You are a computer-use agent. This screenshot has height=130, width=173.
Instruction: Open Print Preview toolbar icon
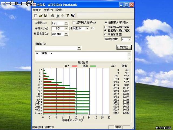58,16
